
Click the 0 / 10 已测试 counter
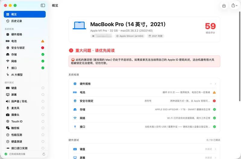coord(213,140)
